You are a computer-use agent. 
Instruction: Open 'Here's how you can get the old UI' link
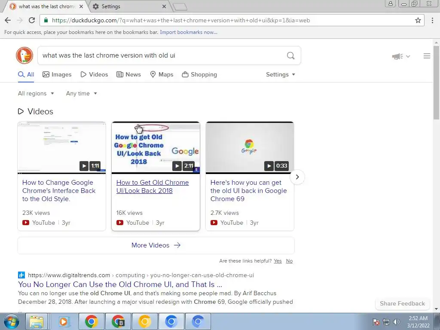click(249, 190)
